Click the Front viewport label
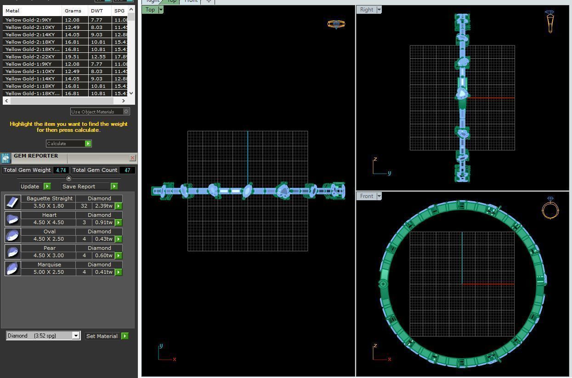The width and height of the screenshot is (572, 378). pyautogui.click(x=366, y=196)
